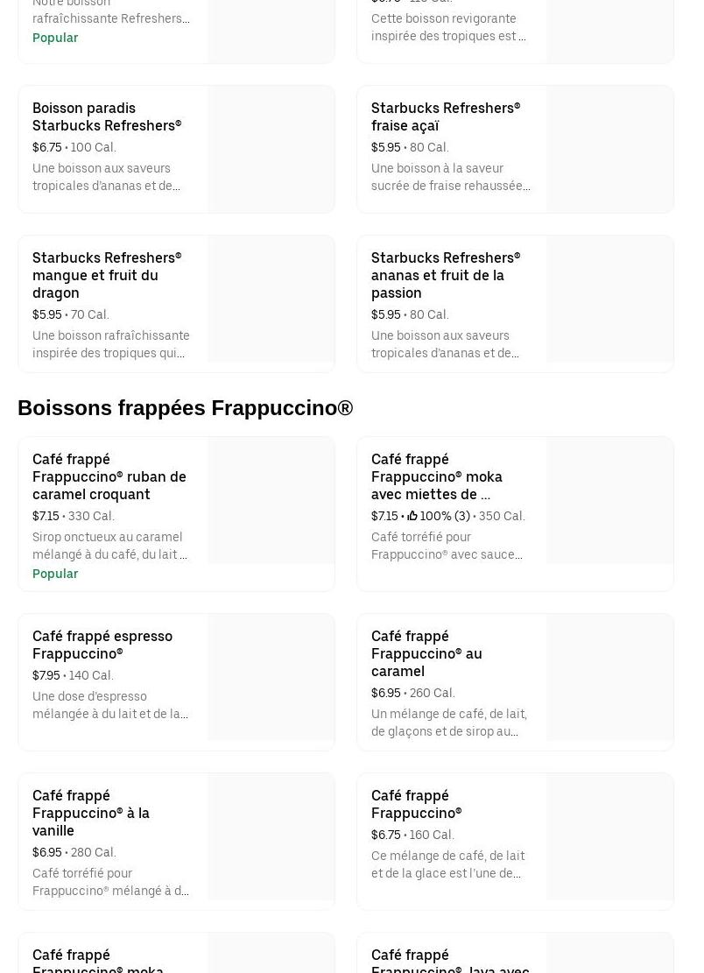Click the Boissons frappées Frappuccino® section heading
Image resolution: width=704 pixels, height=973 pixels.
tap(185, 408)
